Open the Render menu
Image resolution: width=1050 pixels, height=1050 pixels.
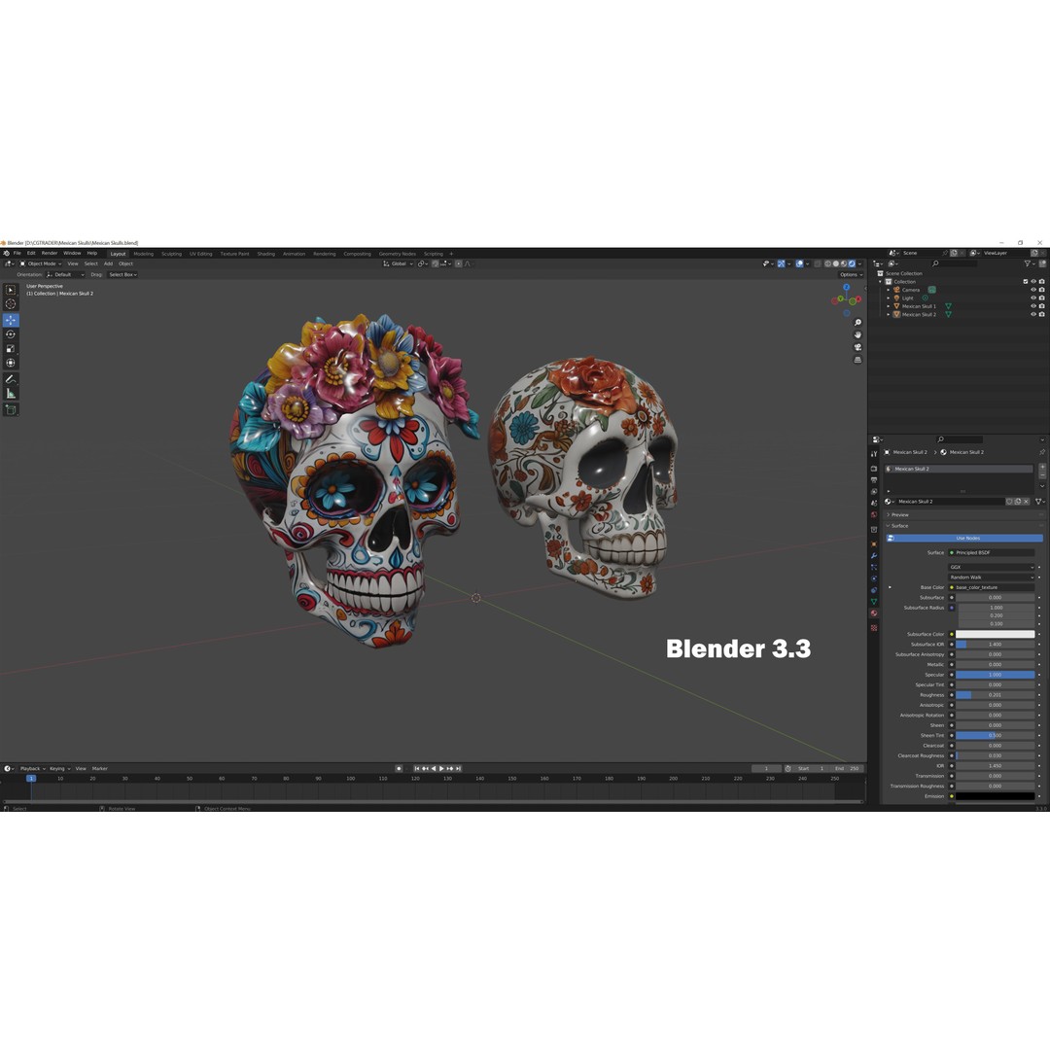50,253
